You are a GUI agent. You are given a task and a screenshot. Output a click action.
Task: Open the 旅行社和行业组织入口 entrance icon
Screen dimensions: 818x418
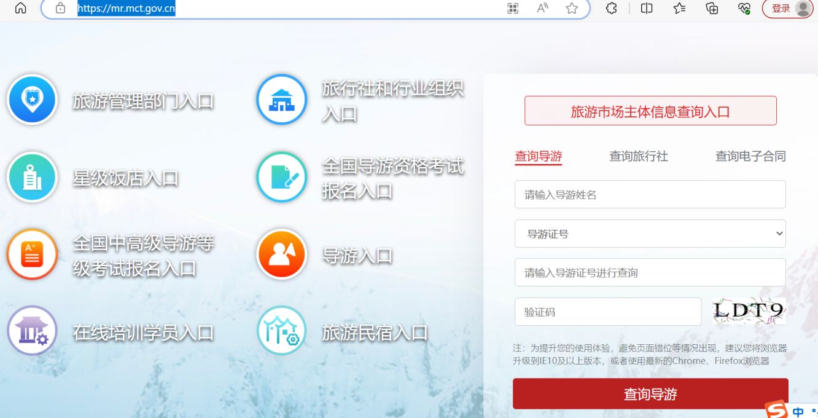coord(281,100)
